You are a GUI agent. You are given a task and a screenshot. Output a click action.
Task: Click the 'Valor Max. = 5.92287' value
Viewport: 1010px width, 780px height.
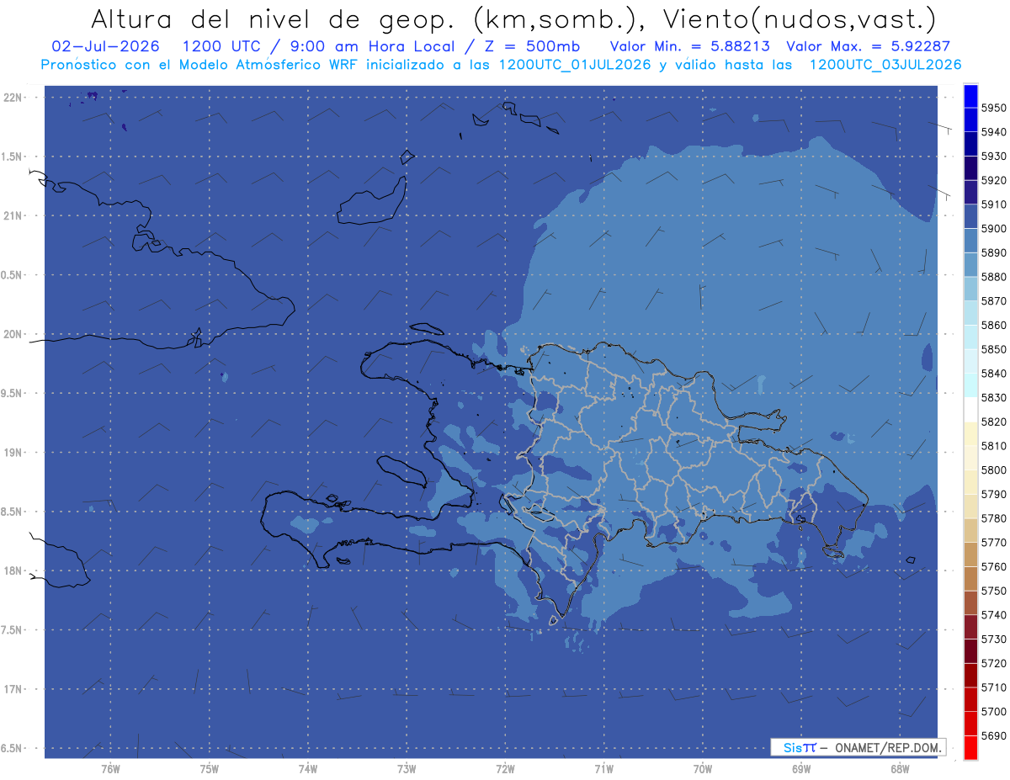coord(867,46)
